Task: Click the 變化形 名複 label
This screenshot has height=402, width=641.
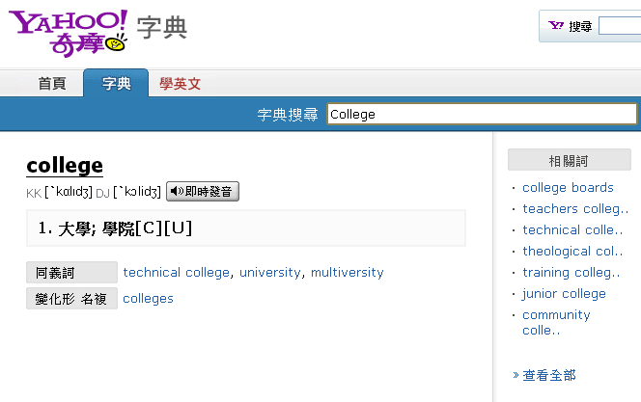Action: pos(71,298)
